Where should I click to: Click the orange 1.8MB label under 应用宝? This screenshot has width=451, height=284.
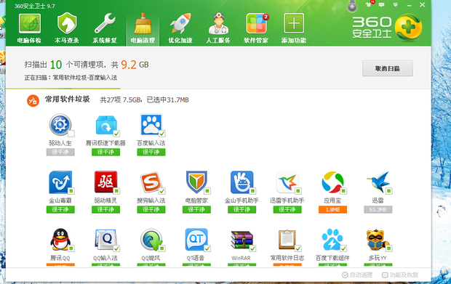(x=332, y=210)
